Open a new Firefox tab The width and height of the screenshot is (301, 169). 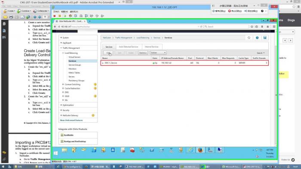90,21
